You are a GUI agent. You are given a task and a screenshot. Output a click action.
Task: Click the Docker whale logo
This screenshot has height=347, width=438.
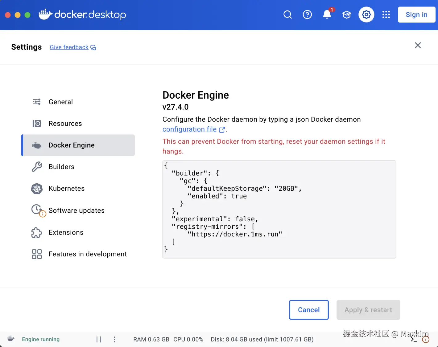(x=45, y=14)
